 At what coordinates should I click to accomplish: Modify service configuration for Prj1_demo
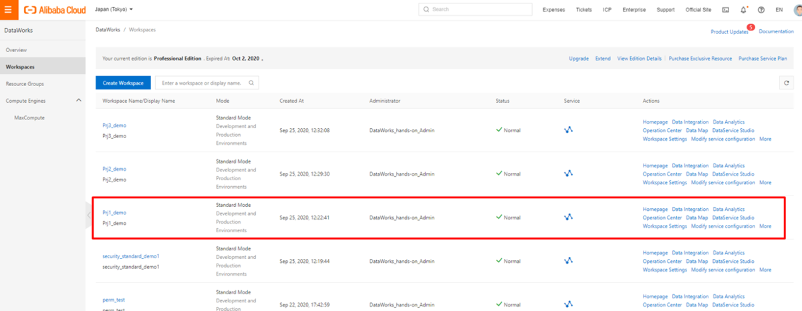(x=723, y=226)
